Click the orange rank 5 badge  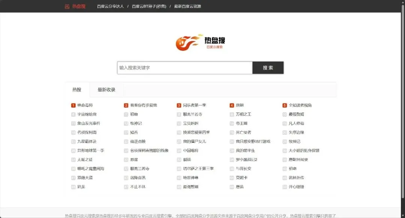tap(285, 105)
